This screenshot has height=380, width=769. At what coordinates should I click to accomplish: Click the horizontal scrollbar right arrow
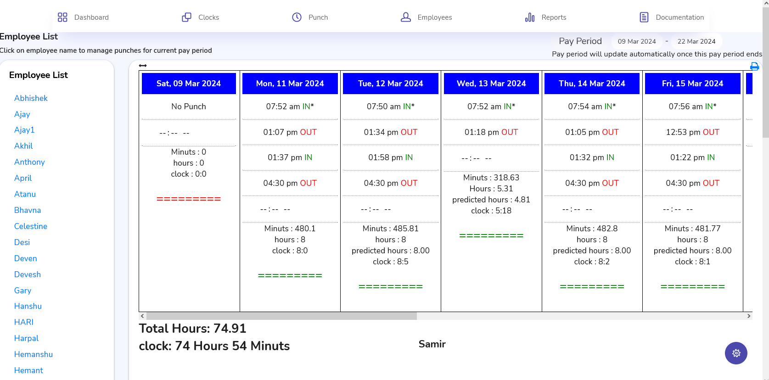(749, 316)
